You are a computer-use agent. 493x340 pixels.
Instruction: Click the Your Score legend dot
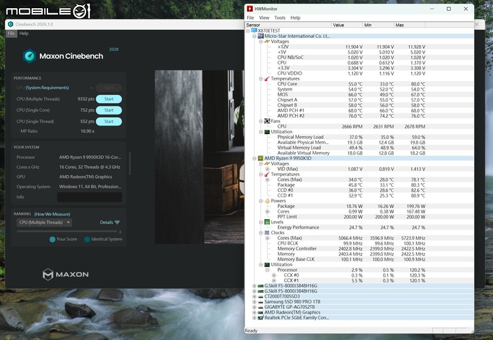[52, 239]
